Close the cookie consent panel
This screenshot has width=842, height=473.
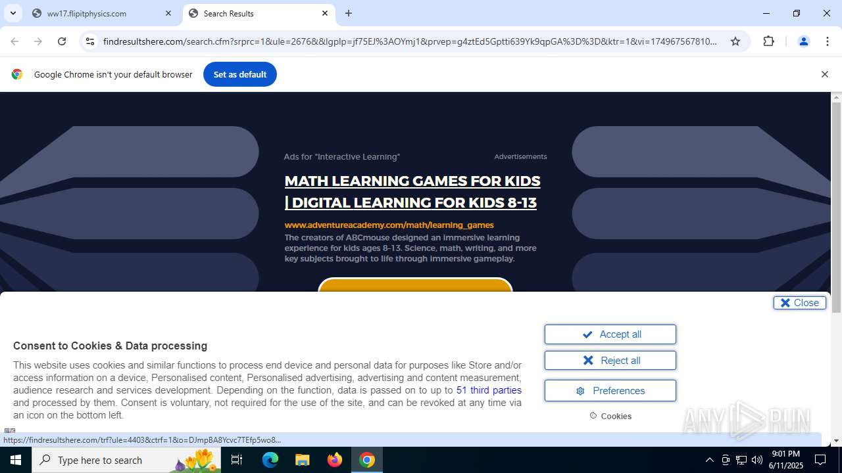click(x=799, y=303)
